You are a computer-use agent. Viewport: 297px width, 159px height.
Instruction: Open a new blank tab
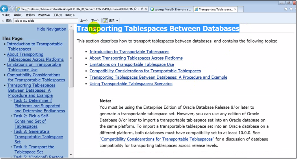pos(241,9)
